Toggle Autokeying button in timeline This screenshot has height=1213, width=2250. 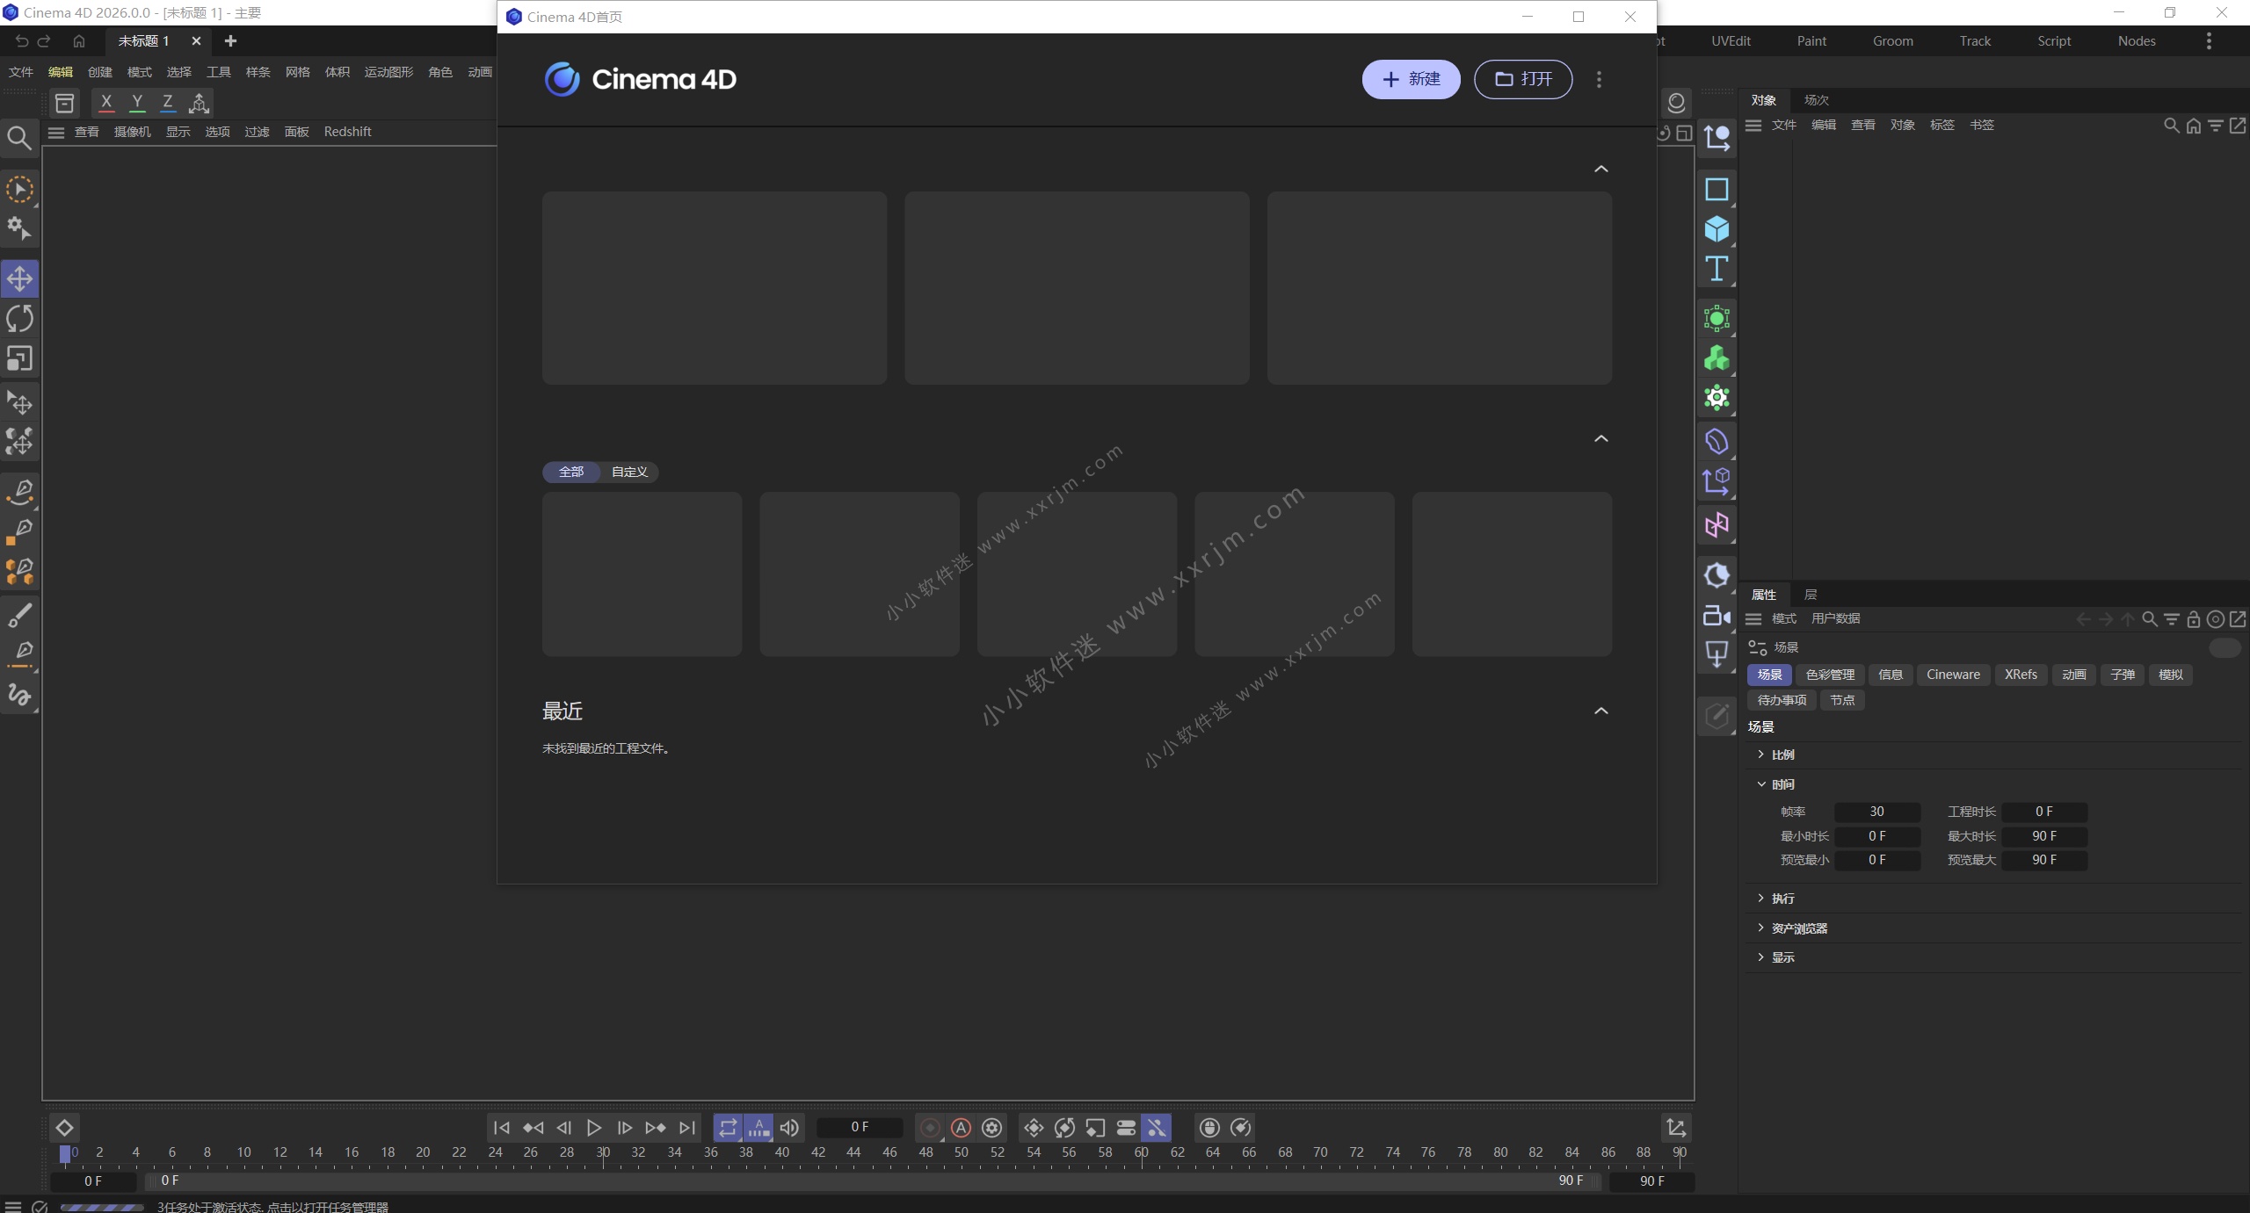coord(961,1128)
